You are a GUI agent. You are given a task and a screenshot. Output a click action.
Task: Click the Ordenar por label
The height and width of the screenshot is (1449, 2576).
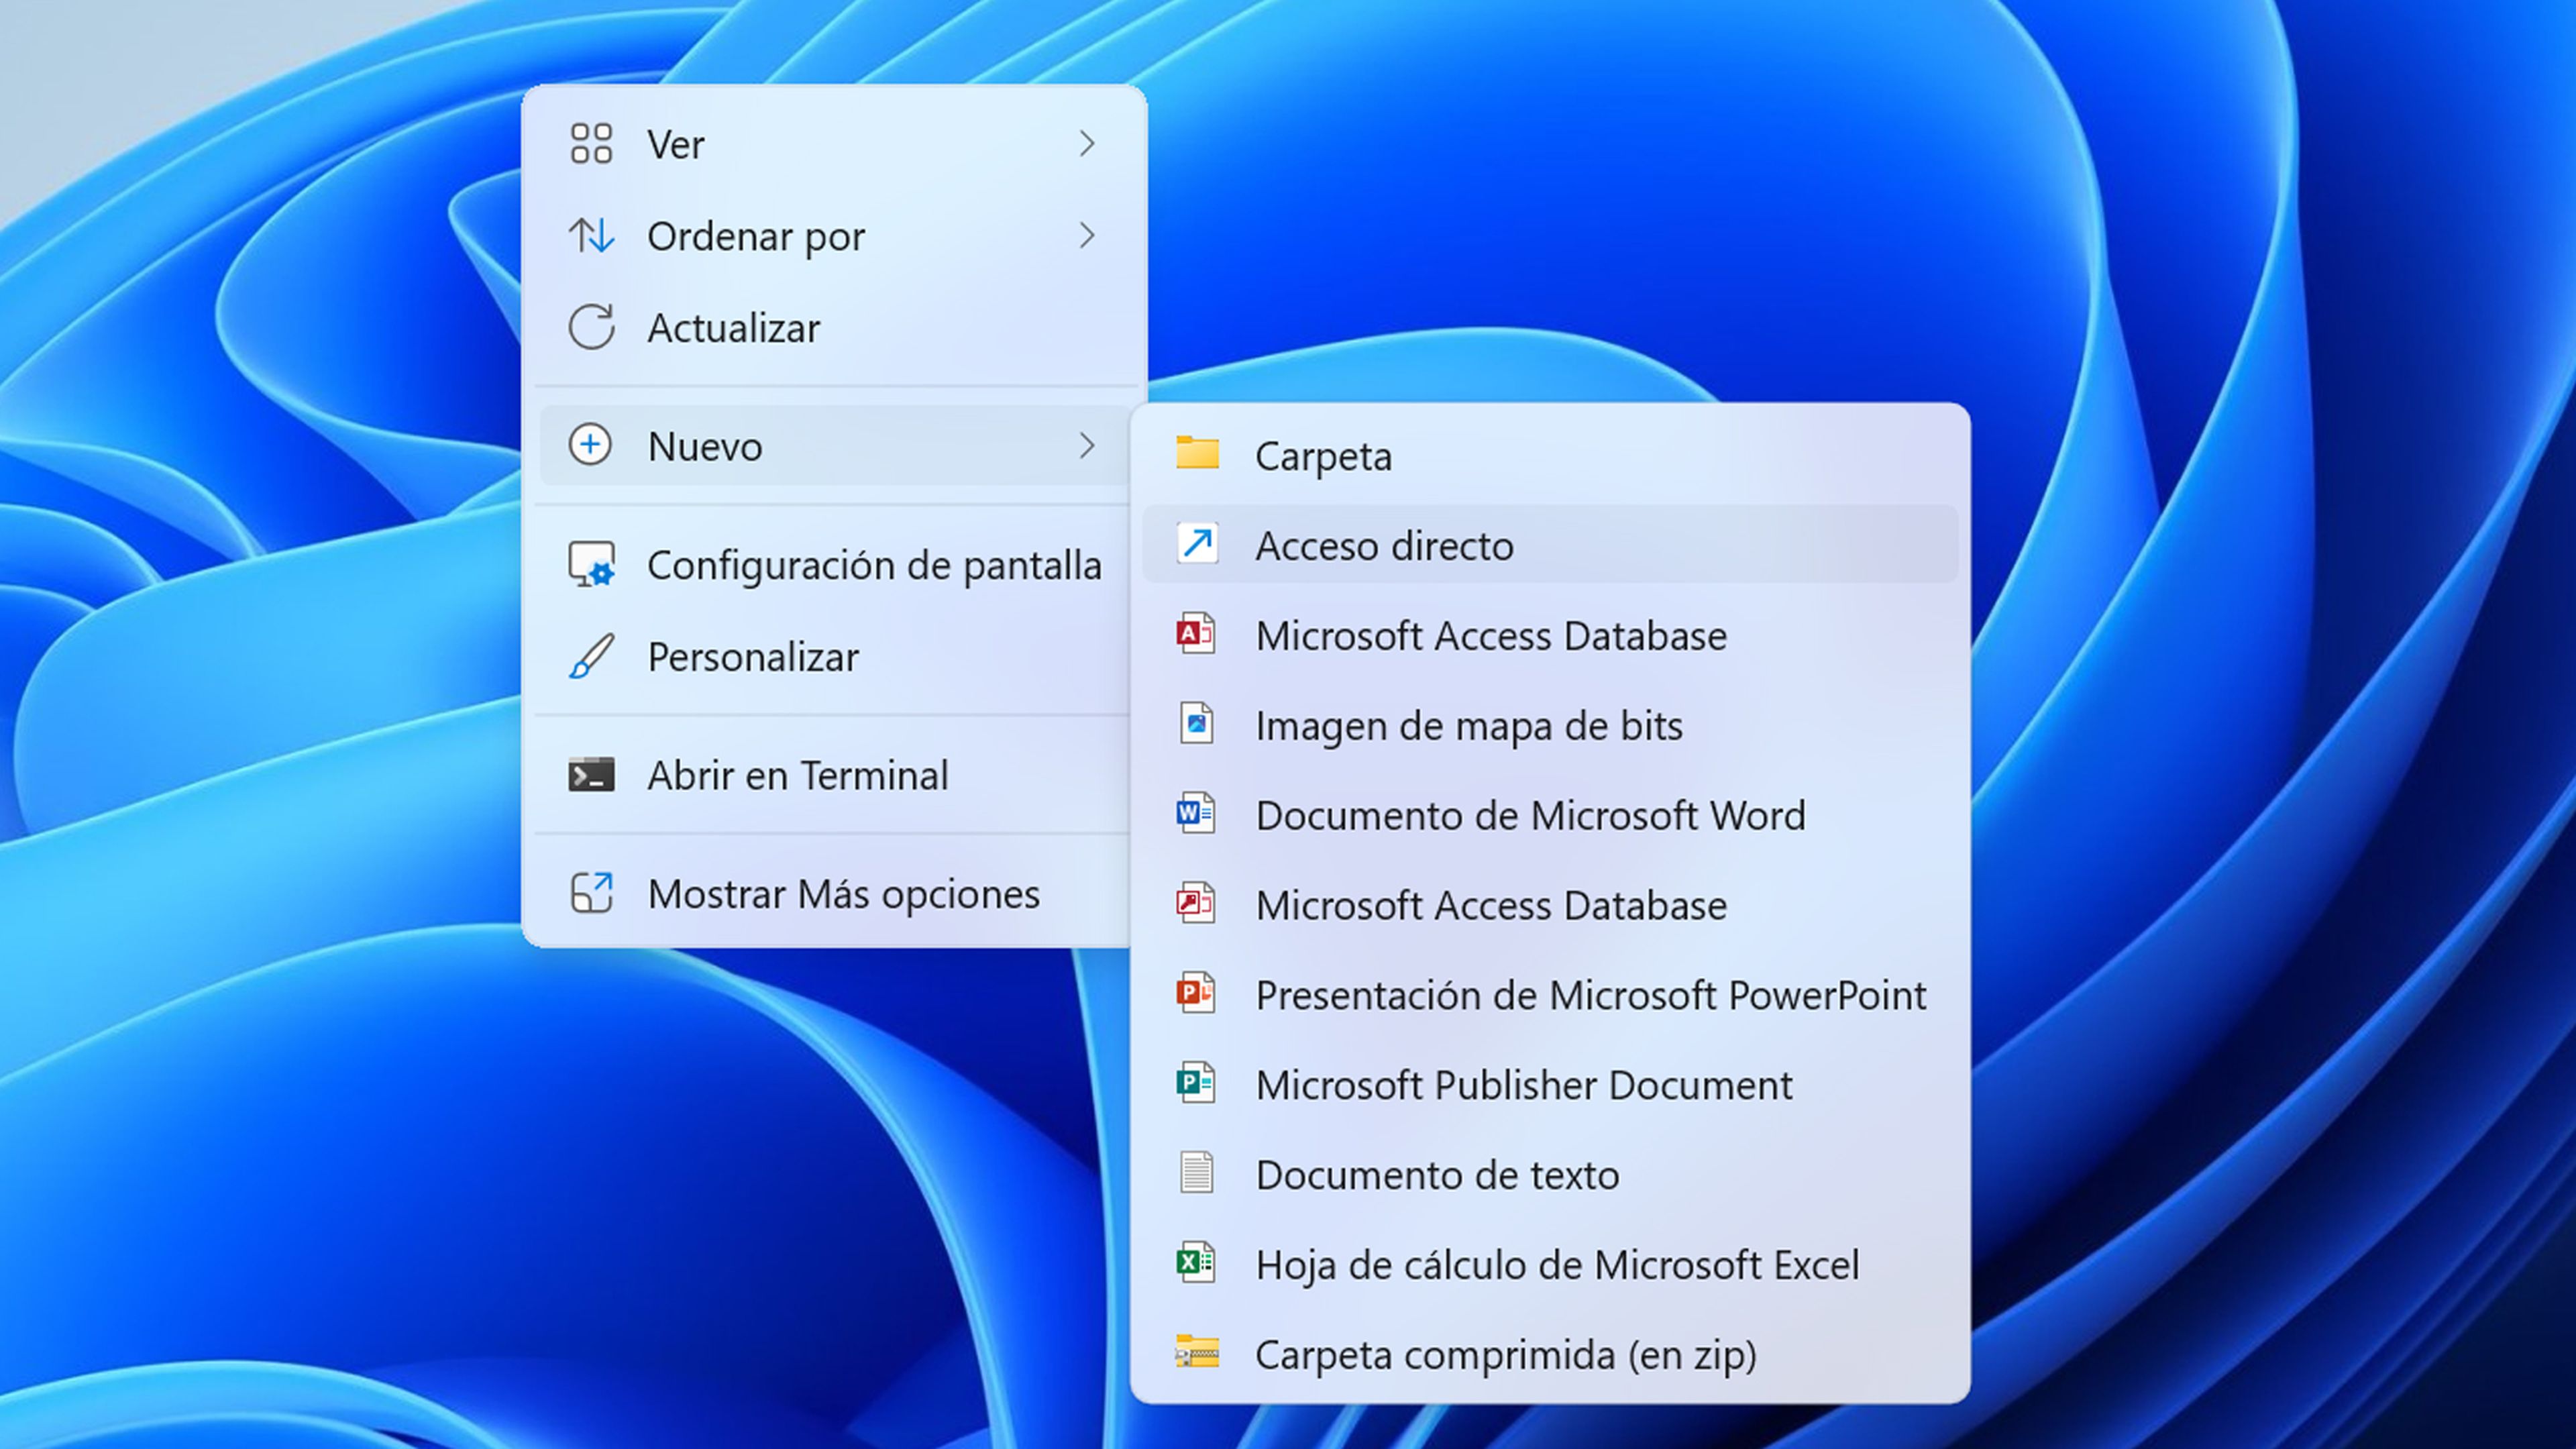coord(756,238)
